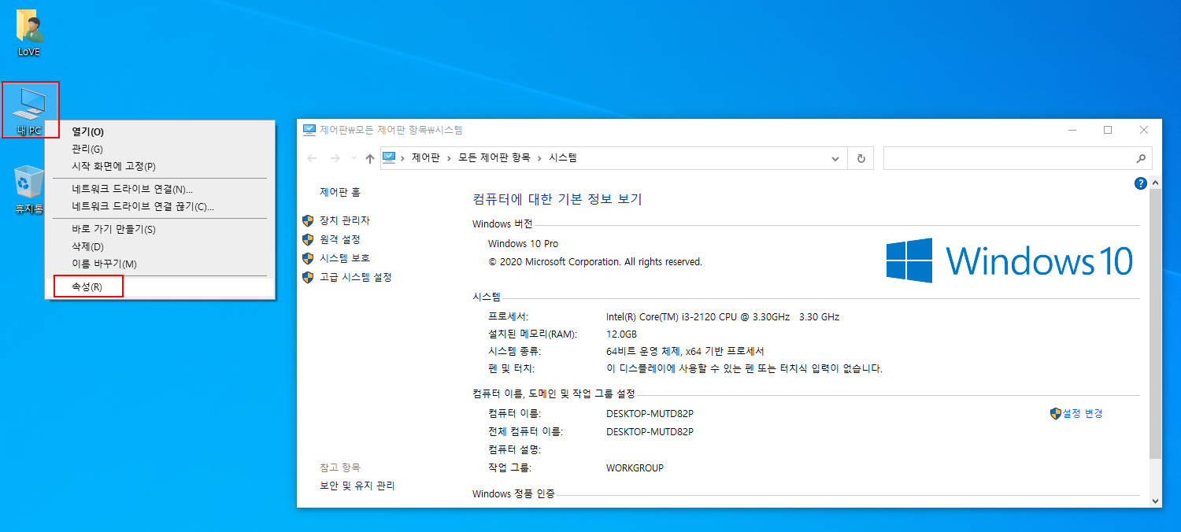Image resolution: width=1181 pixels, height=532 pixels.
Task: Click the 설정 변경 link
Action: point(1083,414)
